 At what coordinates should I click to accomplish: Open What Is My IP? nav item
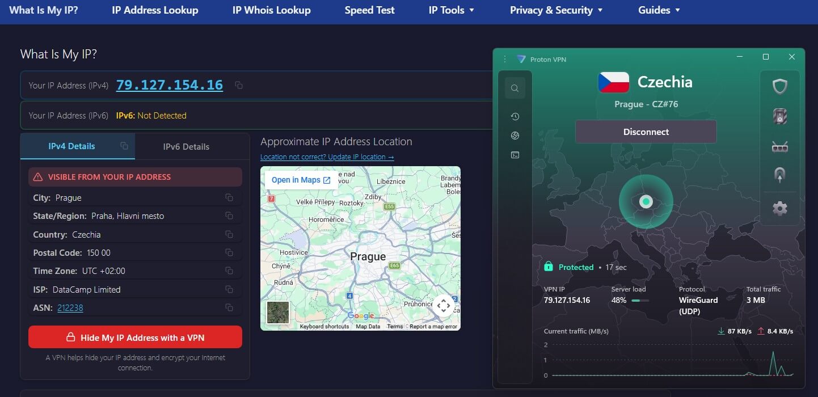point(44,10)
